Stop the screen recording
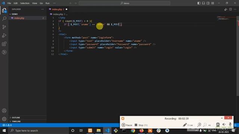Viewport: 239px width, 134px height. [x=141, y=125]
